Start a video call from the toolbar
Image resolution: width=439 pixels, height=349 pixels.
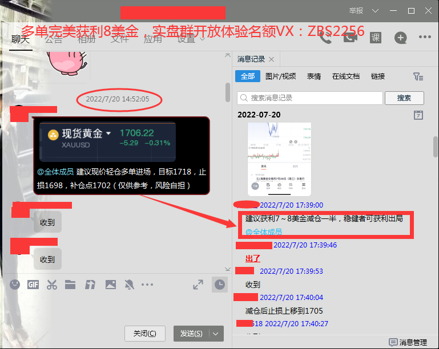coord(351,38)
